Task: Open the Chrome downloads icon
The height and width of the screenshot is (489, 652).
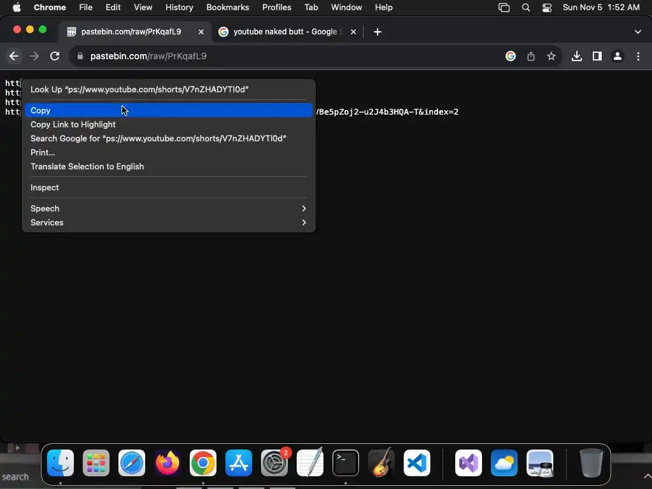Action: 577,56
